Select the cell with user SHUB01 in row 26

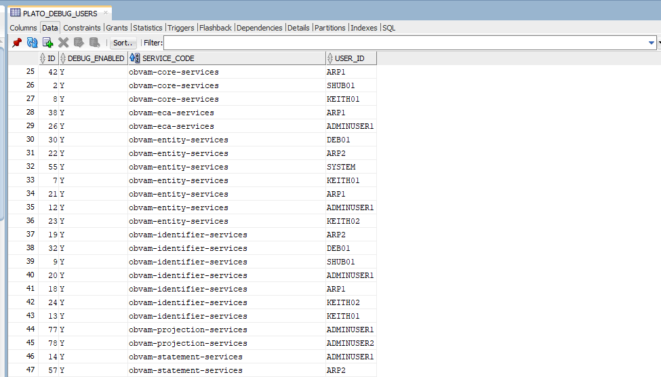coord(350,85)
